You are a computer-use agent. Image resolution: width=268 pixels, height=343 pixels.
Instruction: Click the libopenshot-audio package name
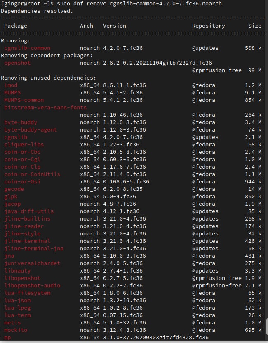[x=32, y=286]
